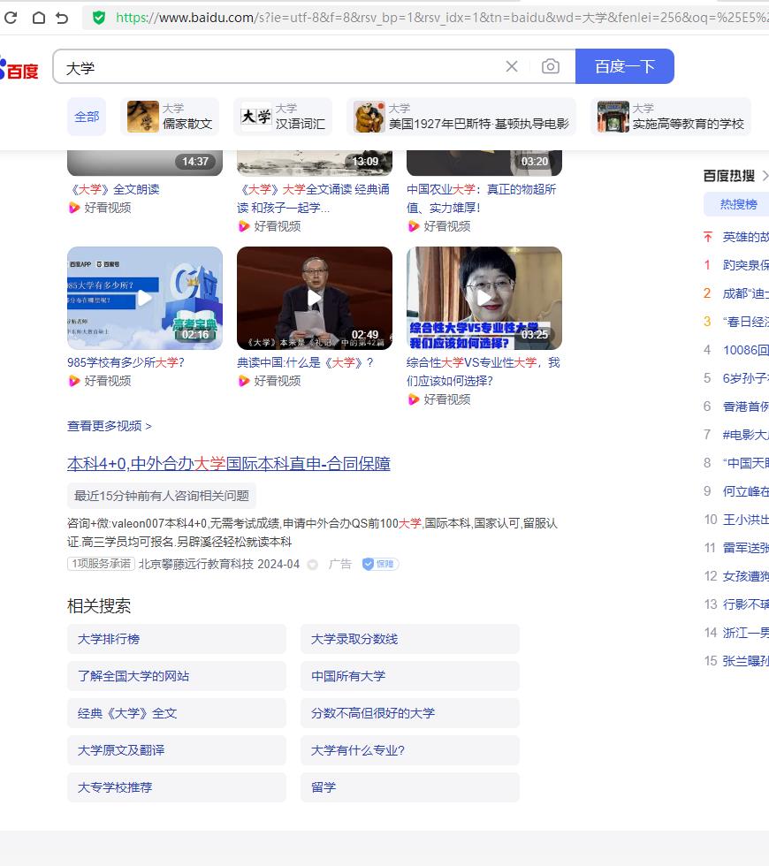Click the green security shield icon
The height and width of the screenshot is (866, 769).
[99, 18]
